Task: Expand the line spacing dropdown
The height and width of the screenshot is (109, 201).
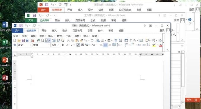Action: click(121, 45)
